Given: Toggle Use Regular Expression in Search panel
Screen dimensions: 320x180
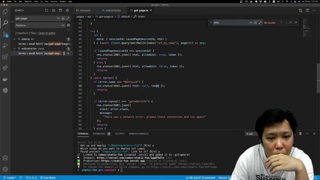Looking at the screenshot, I should pos(67,18).
